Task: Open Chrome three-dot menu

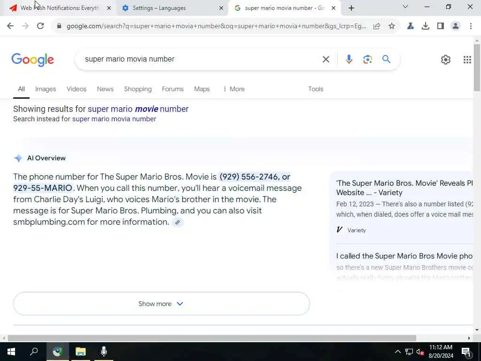Action: (471, 26)
